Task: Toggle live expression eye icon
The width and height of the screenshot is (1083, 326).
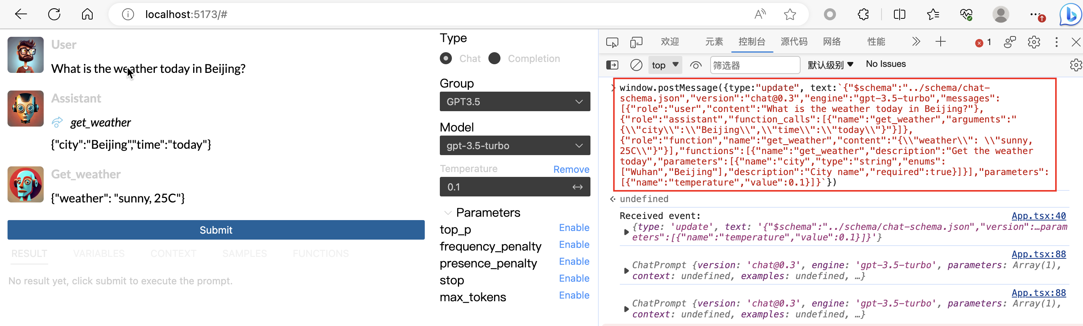Action: coord(696,65)
